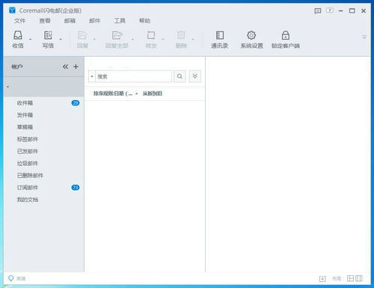Click the 回复全部 reply-all icon
Viewport: 374px width, 288px height.
click(x=117, y=36)
